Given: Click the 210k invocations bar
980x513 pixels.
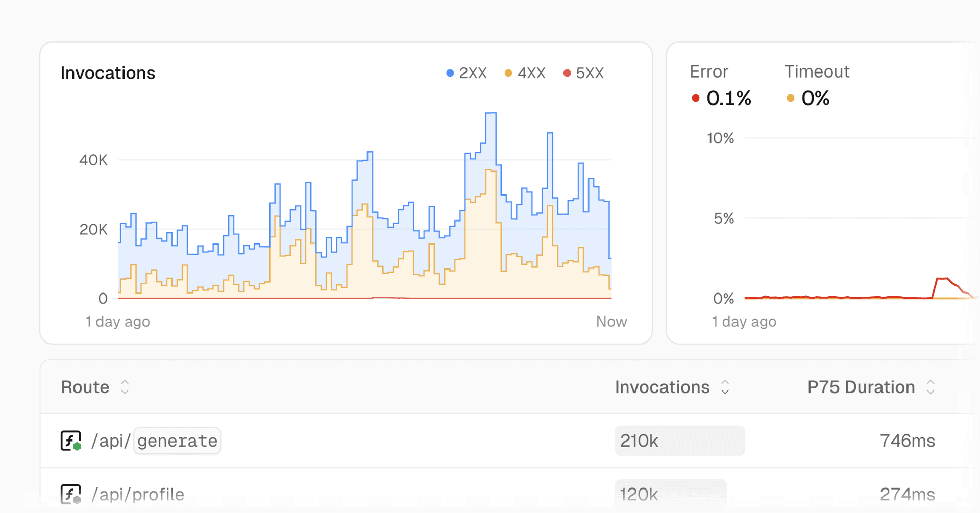Looking at the screenshot, I should point(679,441).
